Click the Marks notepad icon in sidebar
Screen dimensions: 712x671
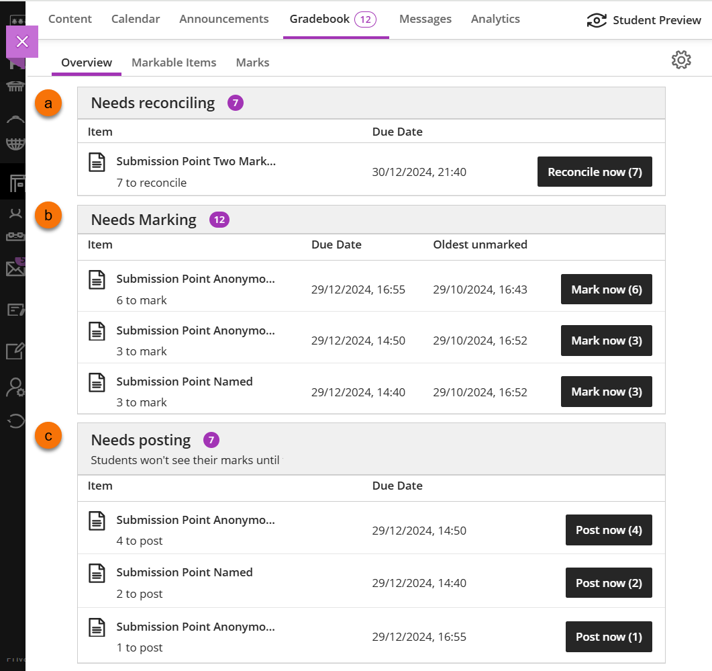[15, 310]
